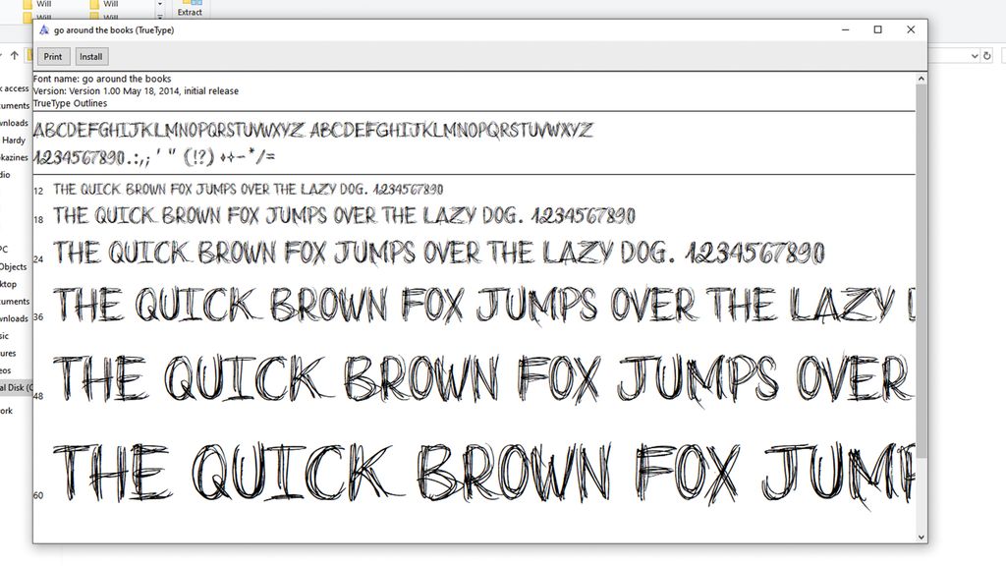The height and width of the screenshot is (566, 1006).
Task: Click the Print button
Action: 53,56
